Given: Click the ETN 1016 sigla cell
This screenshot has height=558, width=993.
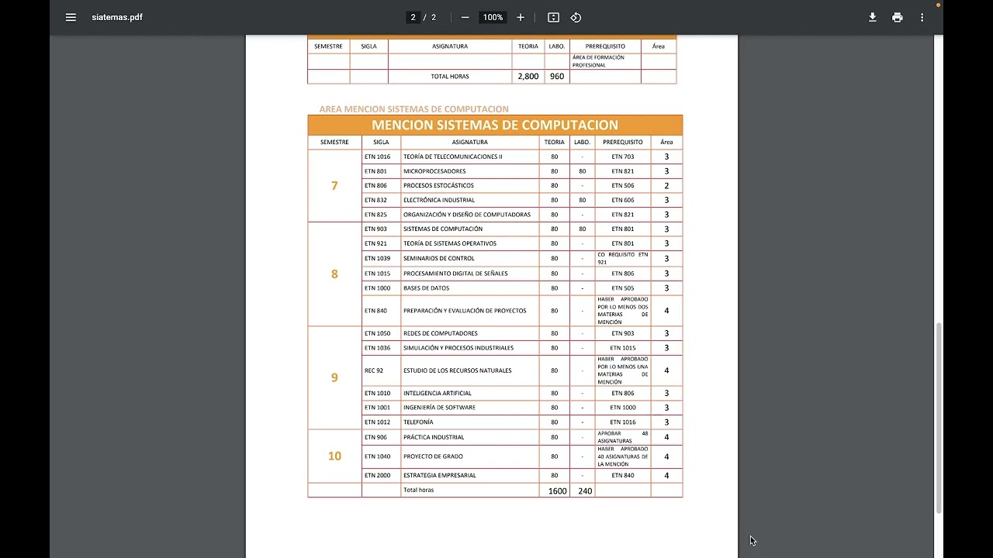Looking at the screenshot, I should tap(381, 157).
